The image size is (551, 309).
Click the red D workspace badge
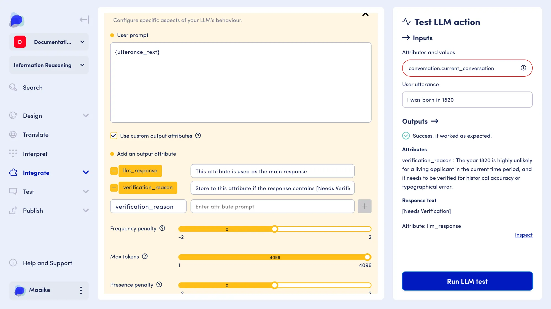click(x=20, y=42)
